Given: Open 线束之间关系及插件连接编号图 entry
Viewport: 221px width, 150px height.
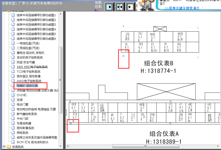Looking at the screenshot, I should coord(37,137).
